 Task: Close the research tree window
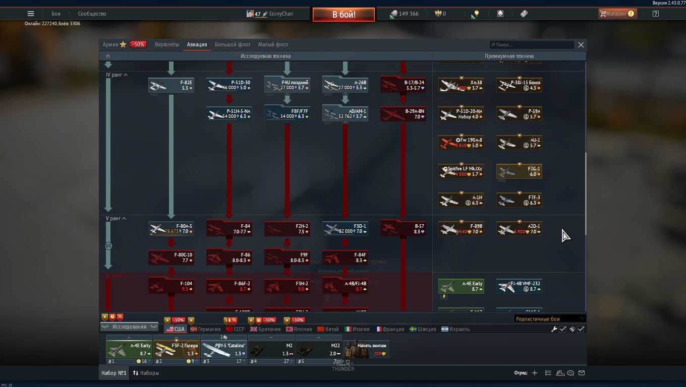(581, 45)
